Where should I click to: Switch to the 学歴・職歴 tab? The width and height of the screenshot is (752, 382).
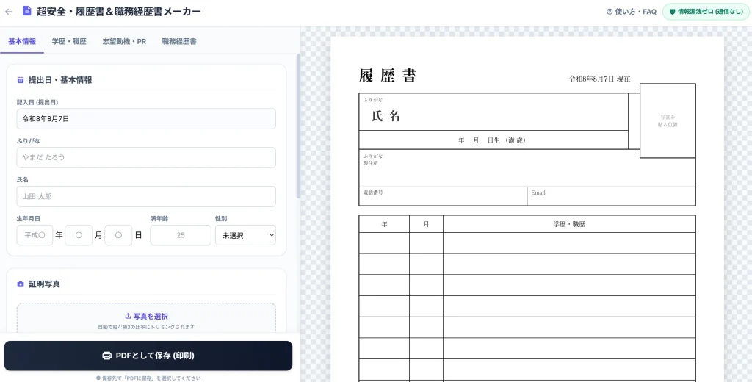coord(69,41)
